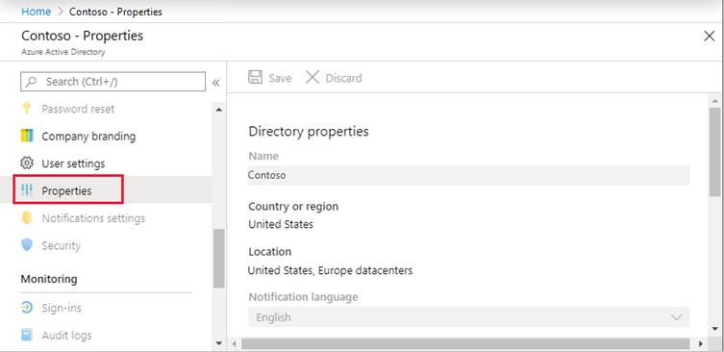Click the Azure Active Directory subtitle
The image size is (724, 352).
click(x=63, y=52)
